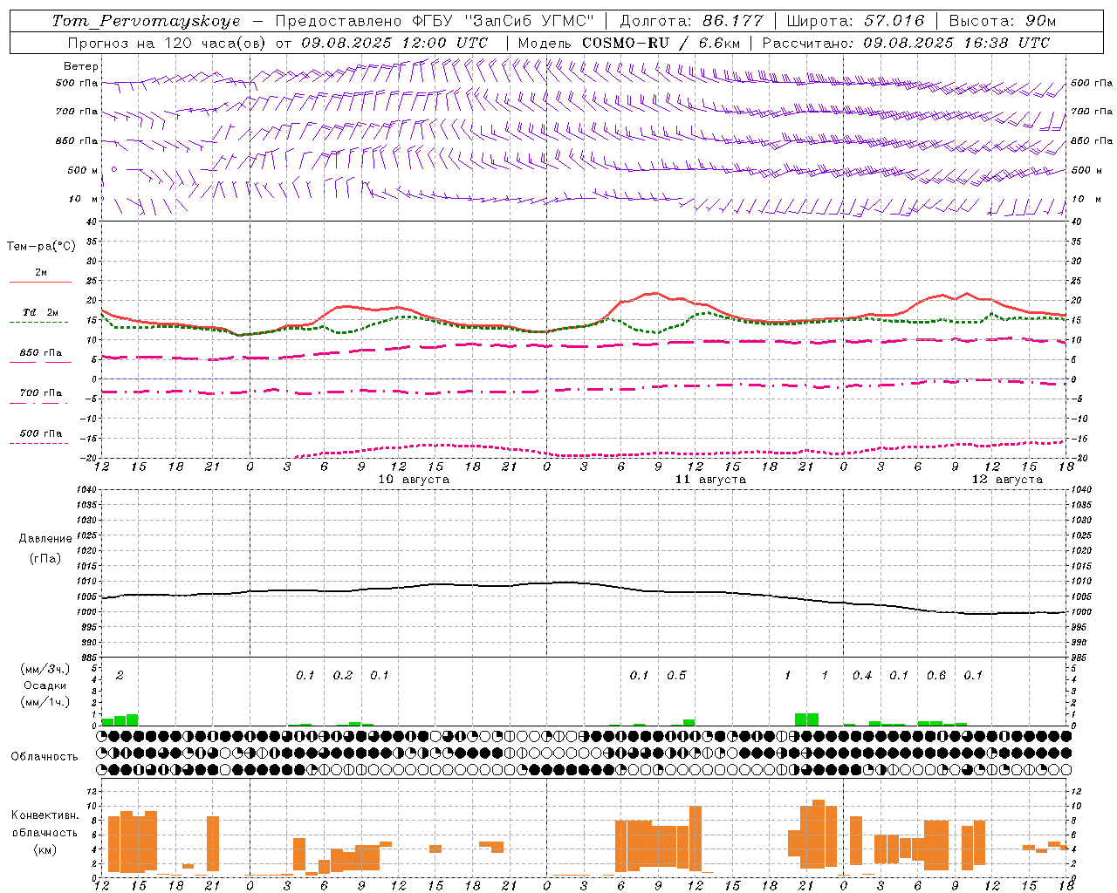Image resolution: width=1117 pixels, height=893 pixels.
Task: Click the 850 гПа temperature legend label
Action: click(x=41, y=353)
